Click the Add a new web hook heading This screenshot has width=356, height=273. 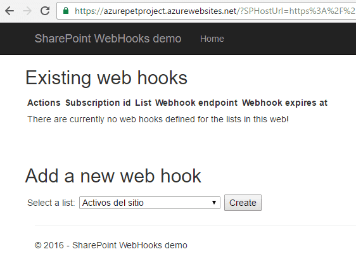(113, 176)
